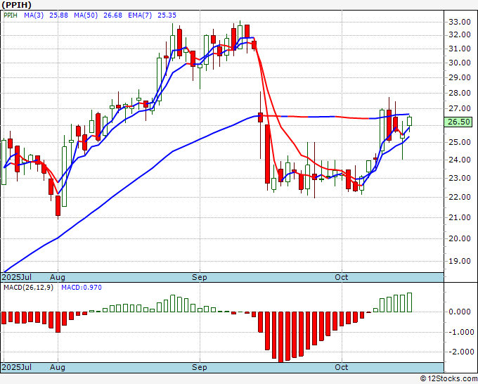Image resolution: width=478 pixels, height=384 pixels.
Task: Click the MA(3) indicator label
Action: click(x=34, y=15)
